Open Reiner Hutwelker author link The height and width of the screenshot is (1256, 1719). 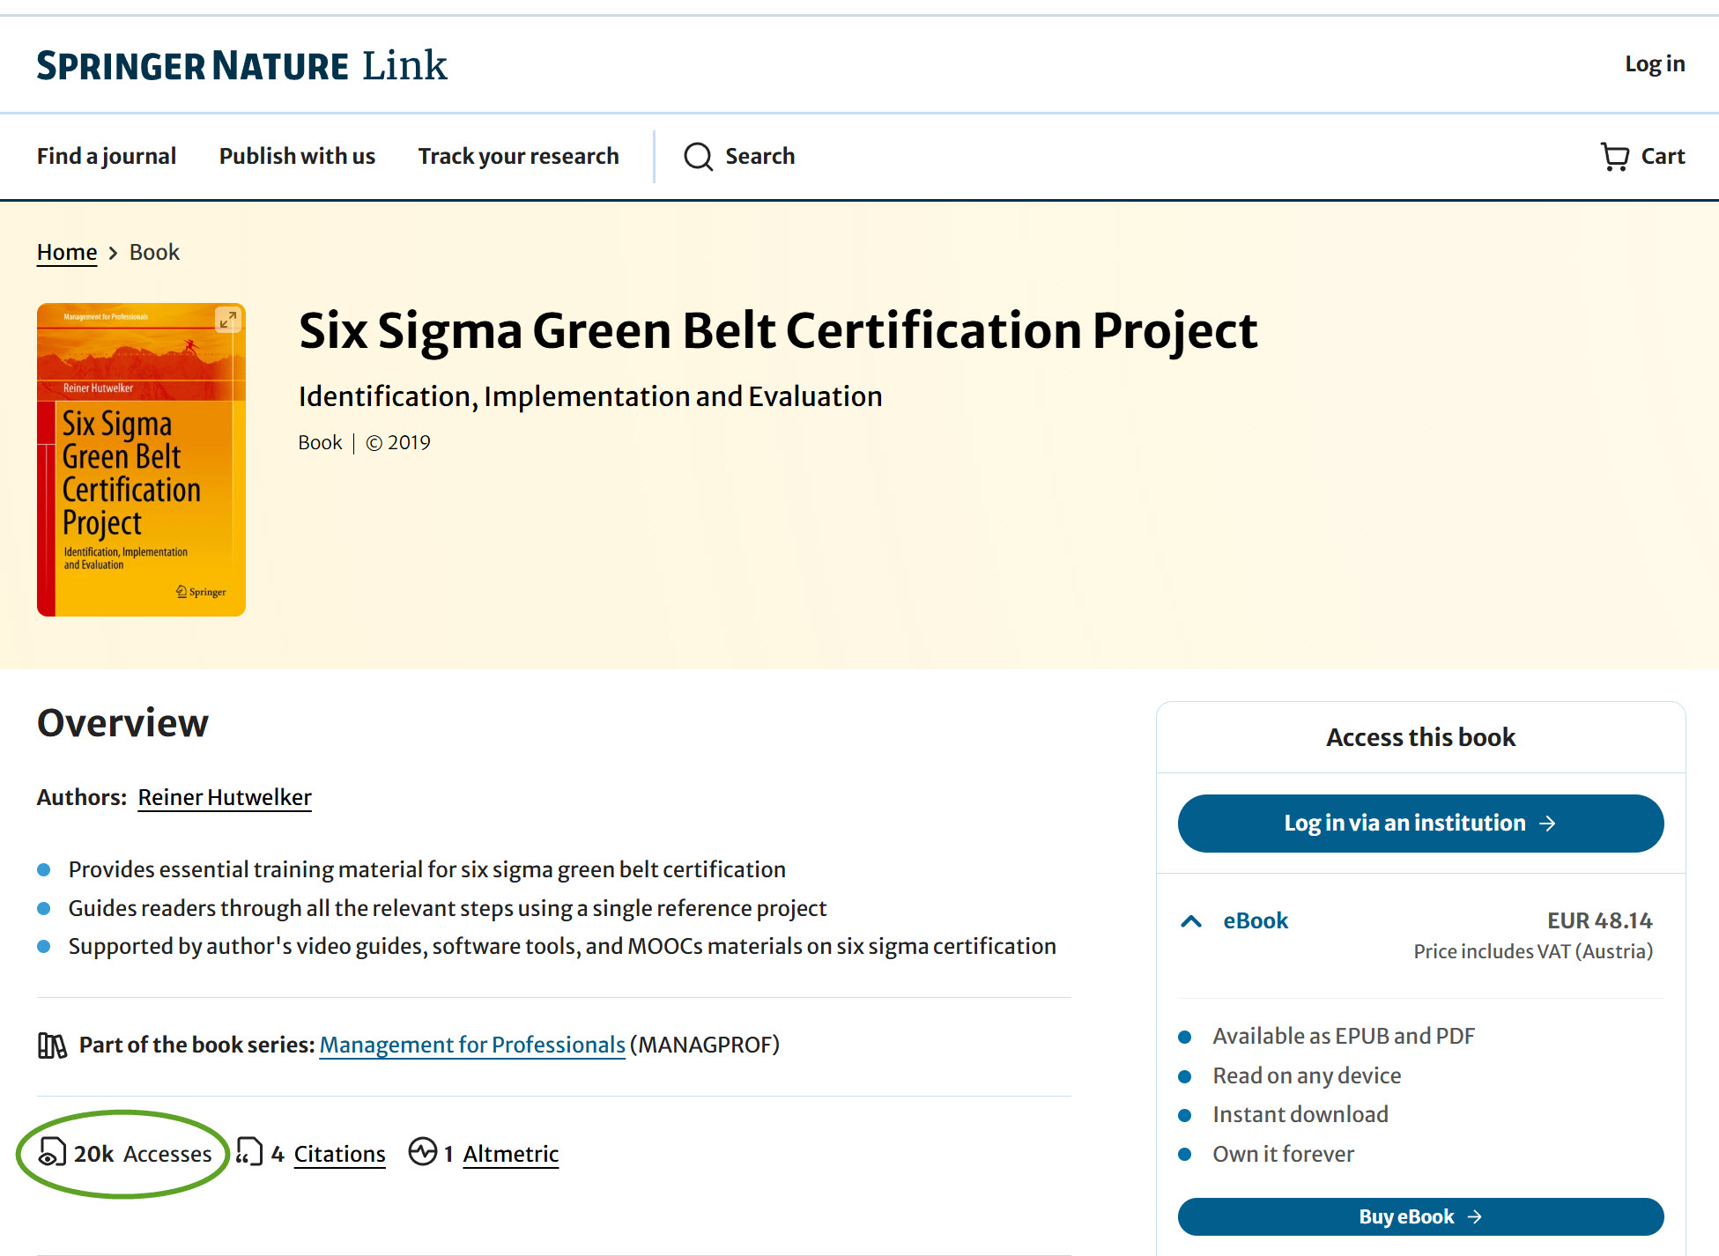click(225, 797)
